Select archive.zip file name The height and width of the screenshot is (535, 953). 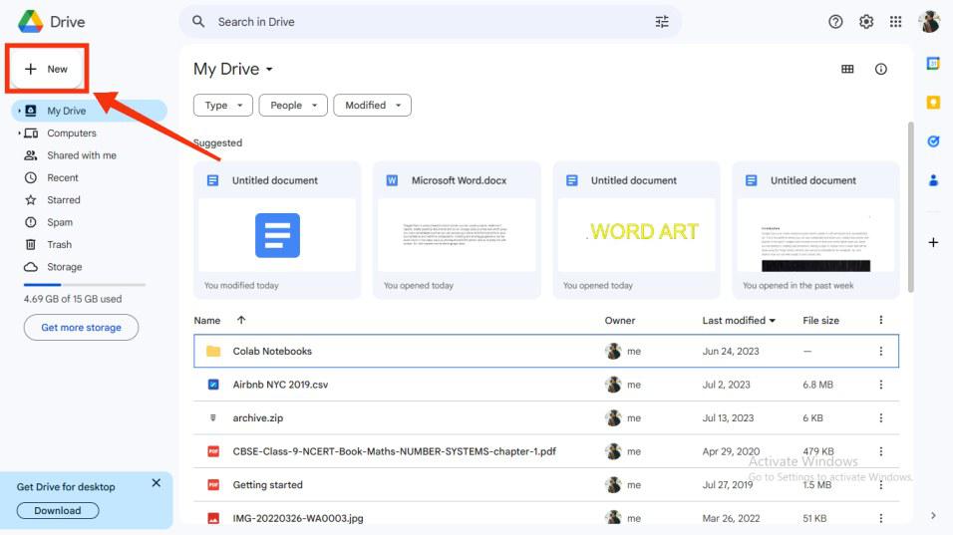pos(258,417)
